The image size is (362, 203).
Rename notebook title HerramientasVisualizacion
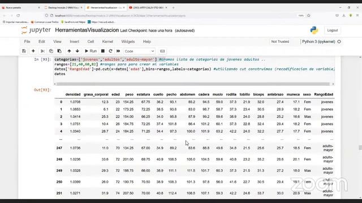[x=87, y=30]
